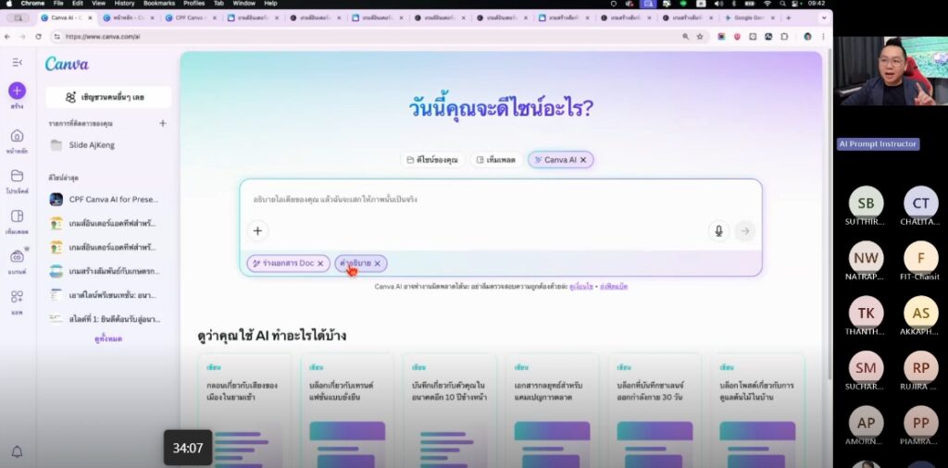Click the AI prompt description input field
This screenshot has width=948, height=468.
coord(501,199)
